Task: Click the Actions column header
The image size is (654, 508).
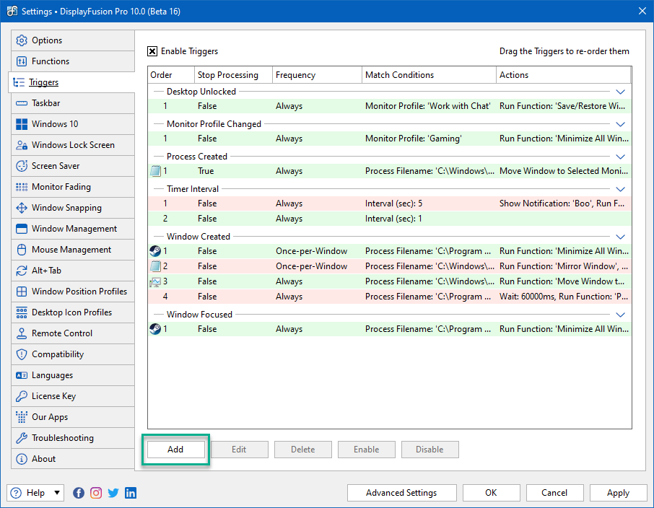Action: [x=563, y=75]
